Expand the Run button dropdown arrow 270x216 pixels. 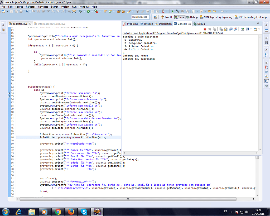(91, 11)
